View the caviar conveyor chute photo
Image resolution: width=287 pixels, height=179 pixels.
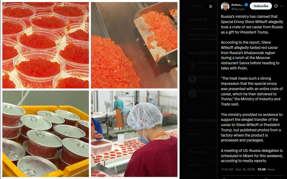click(134, 45)
